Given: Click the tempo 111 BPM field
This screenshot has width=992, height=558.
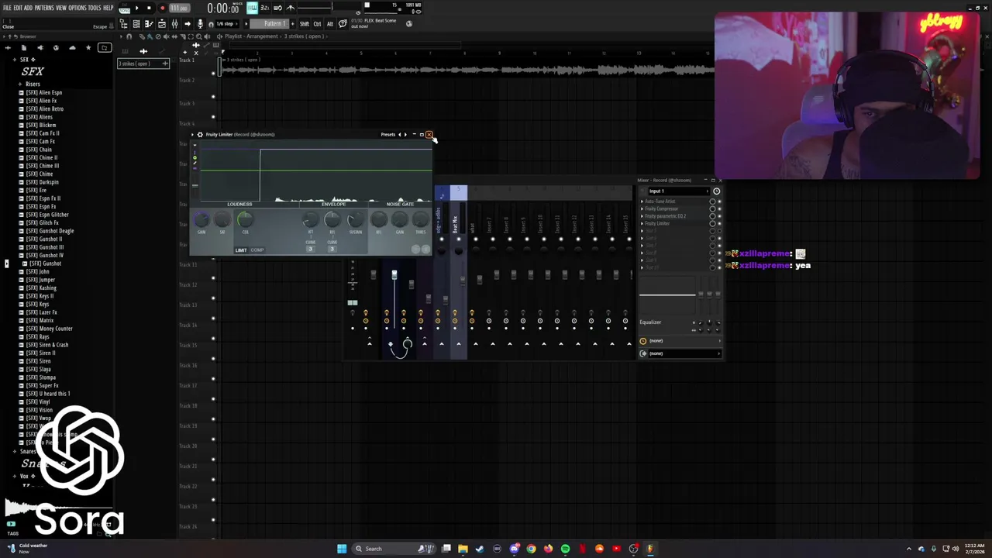Looking at the screenshot, I should tap(179, 8).
